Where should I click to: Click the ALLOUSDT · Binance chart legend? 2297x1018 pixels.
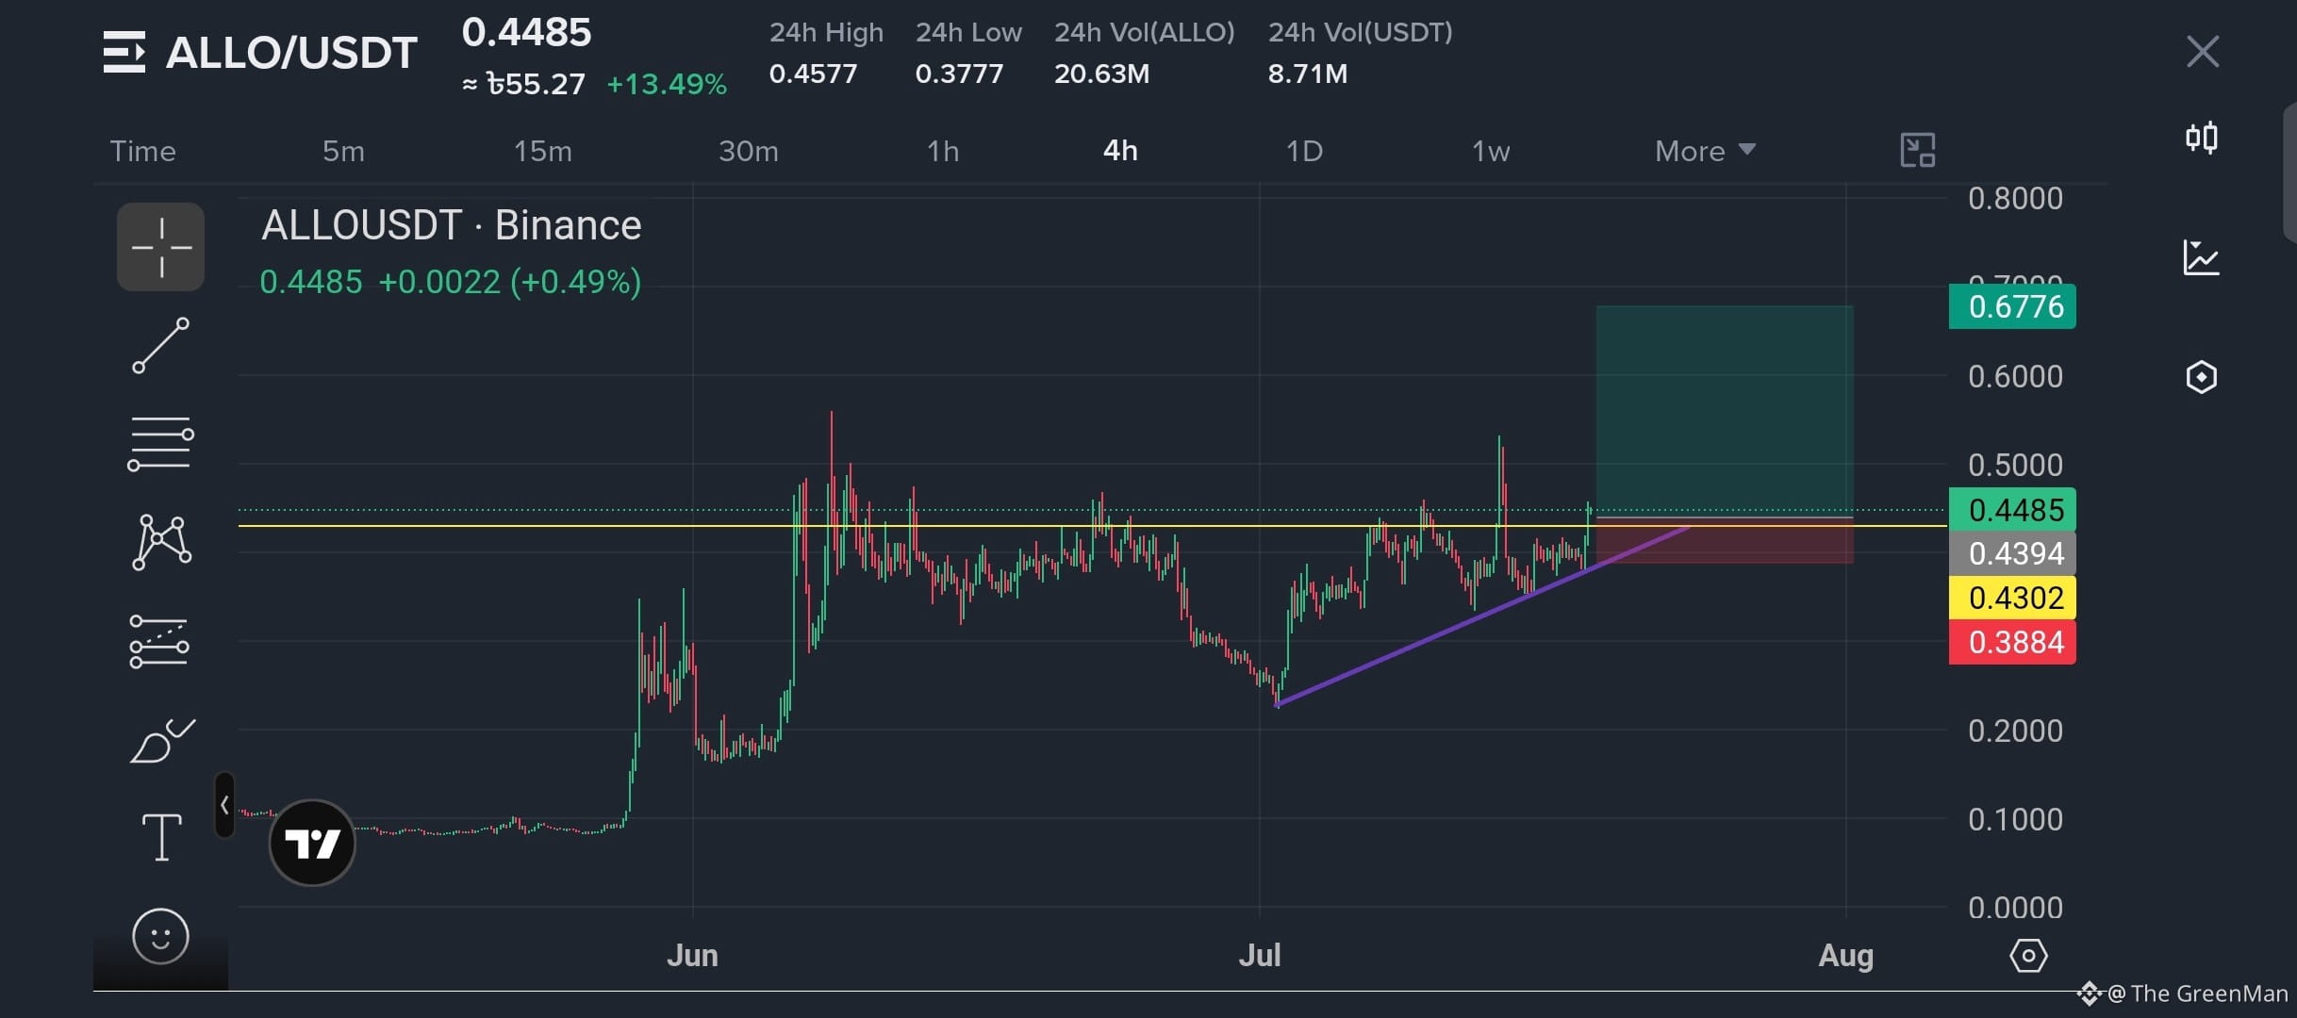click(x=452, y=225)
